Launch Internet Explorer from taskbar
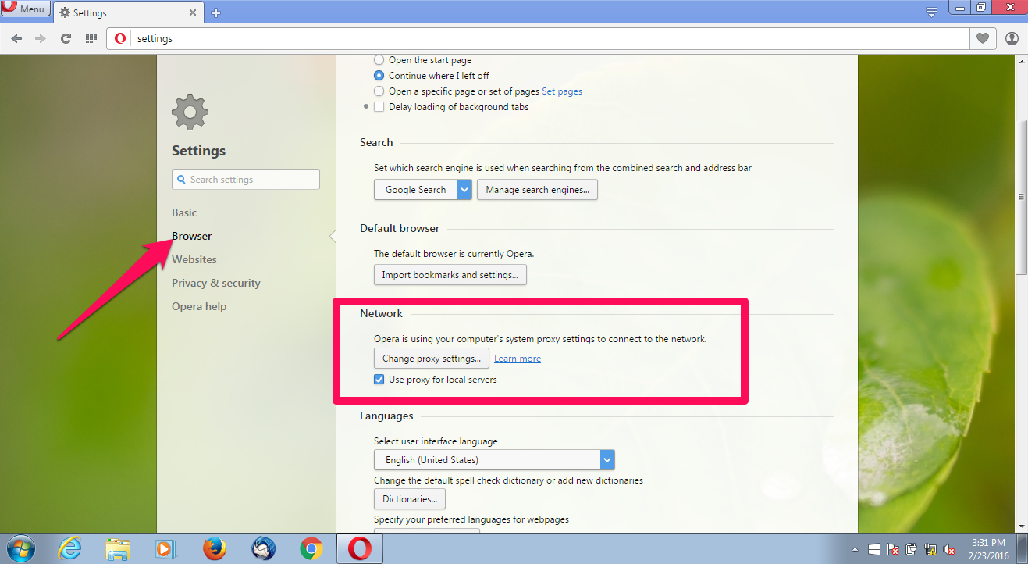The image size is (1028, 564). [x=69, y=549]
